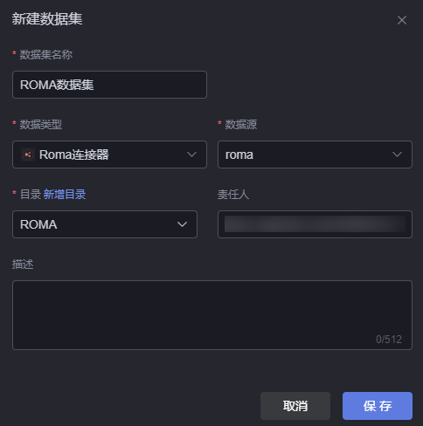Viewport: 423px width, 426px height.
Task: Select the Roma连接器 value text
Action: pyautogui.click(x=74, y=155)
